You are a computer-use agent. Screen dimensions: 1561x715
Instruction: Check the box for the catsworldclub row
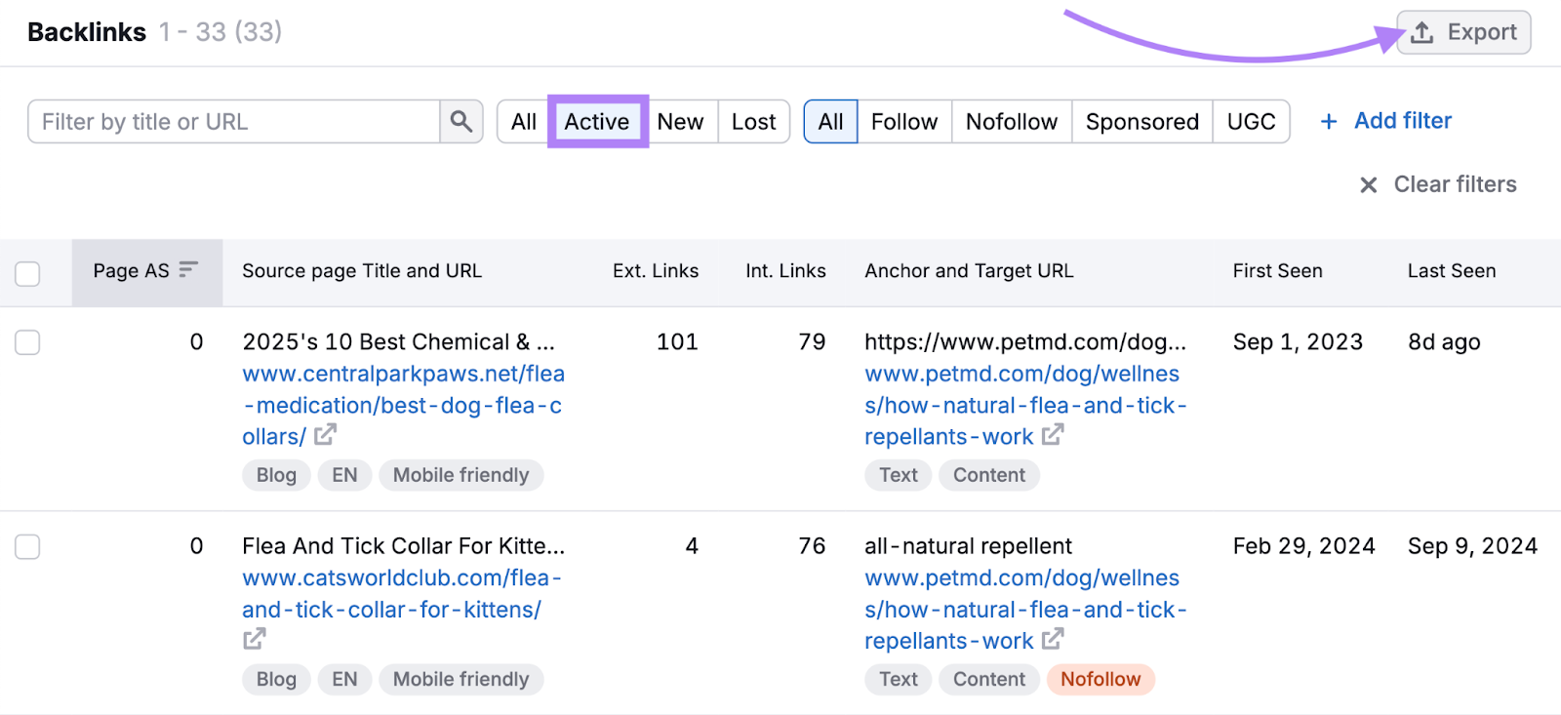[27, 546]
